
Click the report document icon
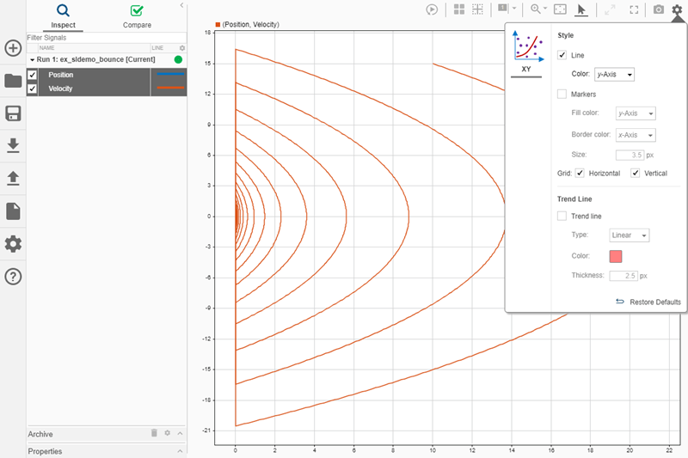[13, 211]
